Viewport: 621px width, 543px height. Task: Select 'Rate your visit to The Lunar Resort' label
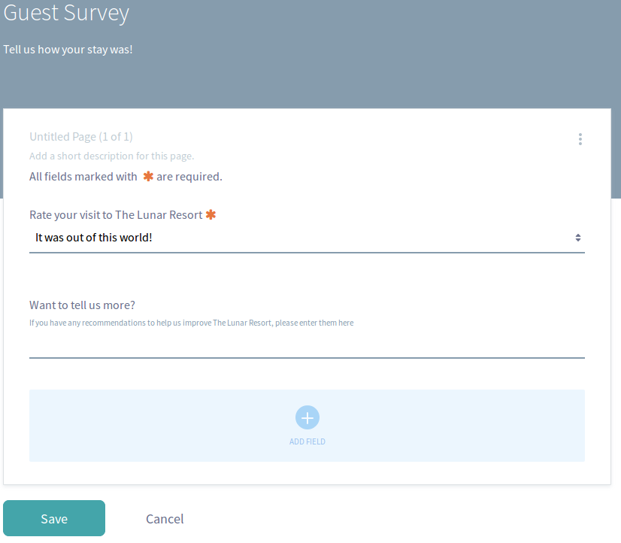(116, 214)
